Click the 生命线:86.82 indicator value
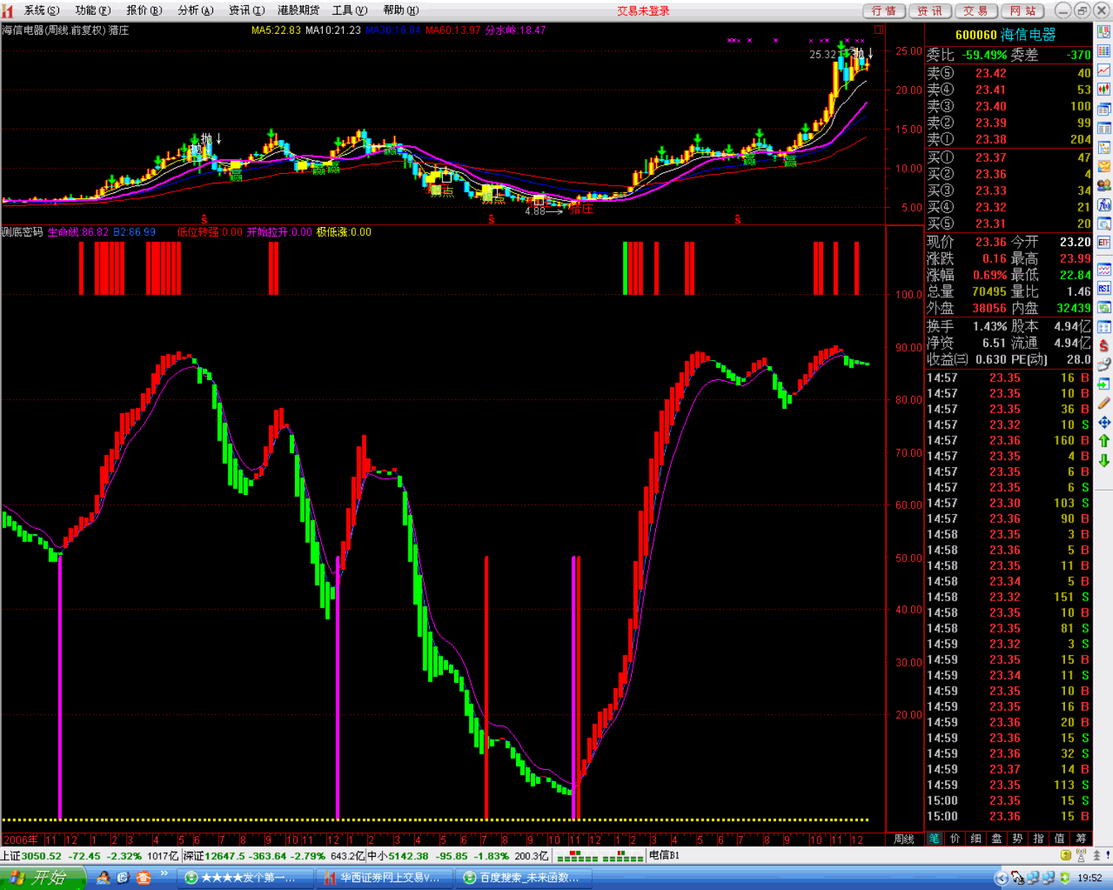The width and height of the screenshot is (1113, 890). [x=77, y=232]
